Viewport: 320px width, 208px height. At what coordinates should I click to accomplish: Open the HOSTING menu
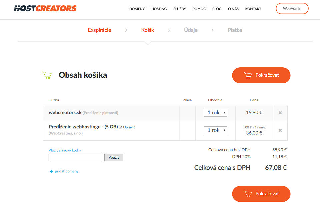coord(159,9)
